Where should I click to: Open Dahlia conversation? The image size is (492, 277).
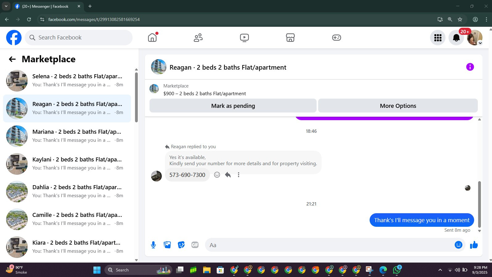pos(67,192)
